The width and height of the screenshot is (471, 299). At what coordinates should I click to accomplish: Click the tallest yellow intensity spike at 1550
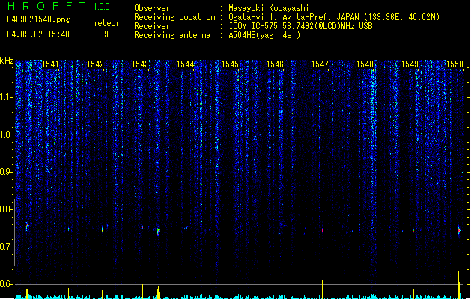point(458,285)
